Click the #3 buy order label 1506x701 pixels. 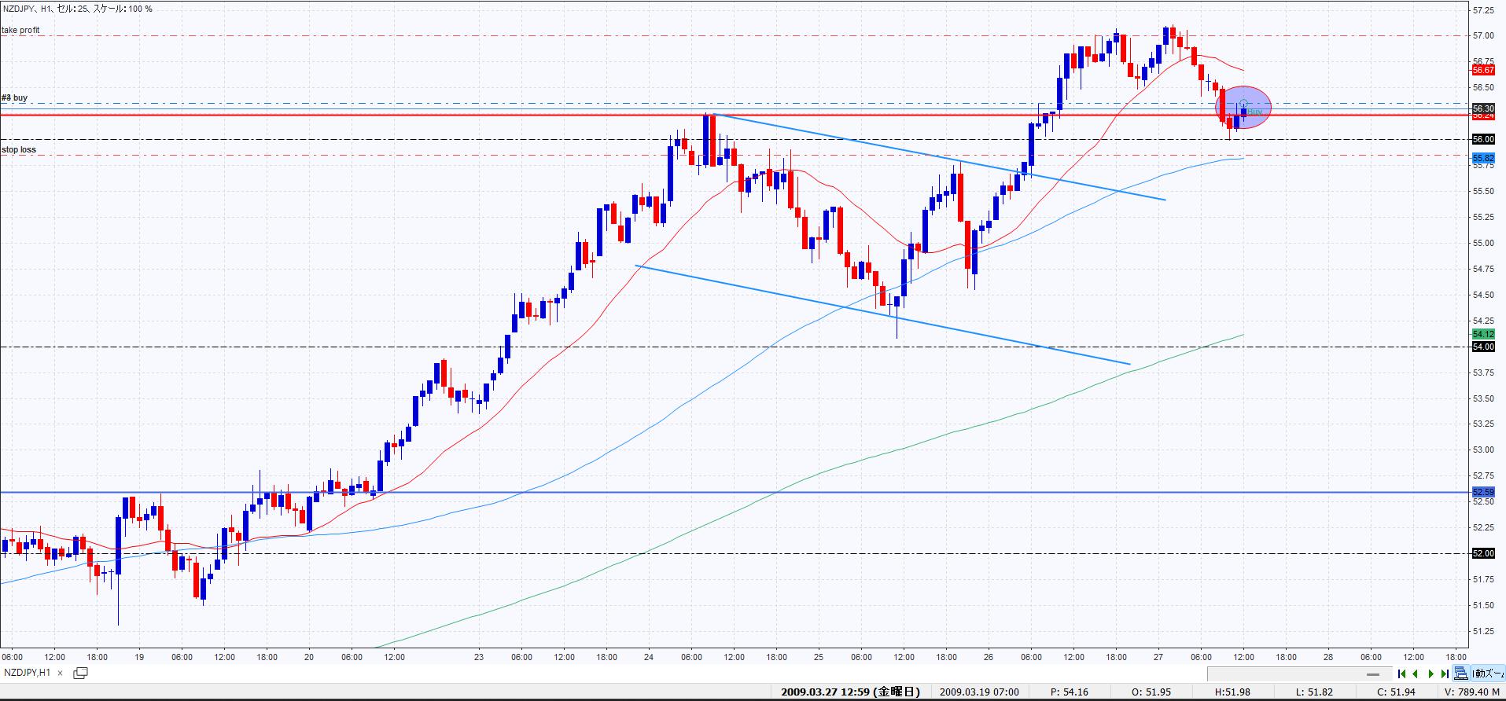(15, 98)
